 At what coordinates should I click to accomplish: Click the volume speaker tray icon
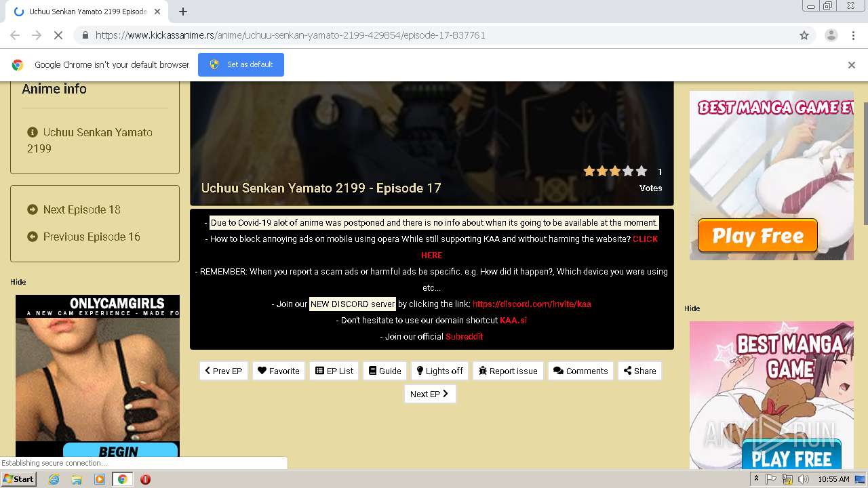[x=804, y=479]
